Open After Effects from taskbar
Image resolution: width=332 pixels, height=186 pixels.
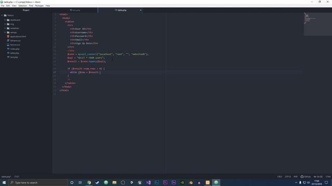174,182
